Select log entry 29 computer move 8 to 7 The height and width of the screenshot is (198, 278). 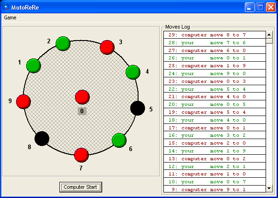click(x=214, y=35)
